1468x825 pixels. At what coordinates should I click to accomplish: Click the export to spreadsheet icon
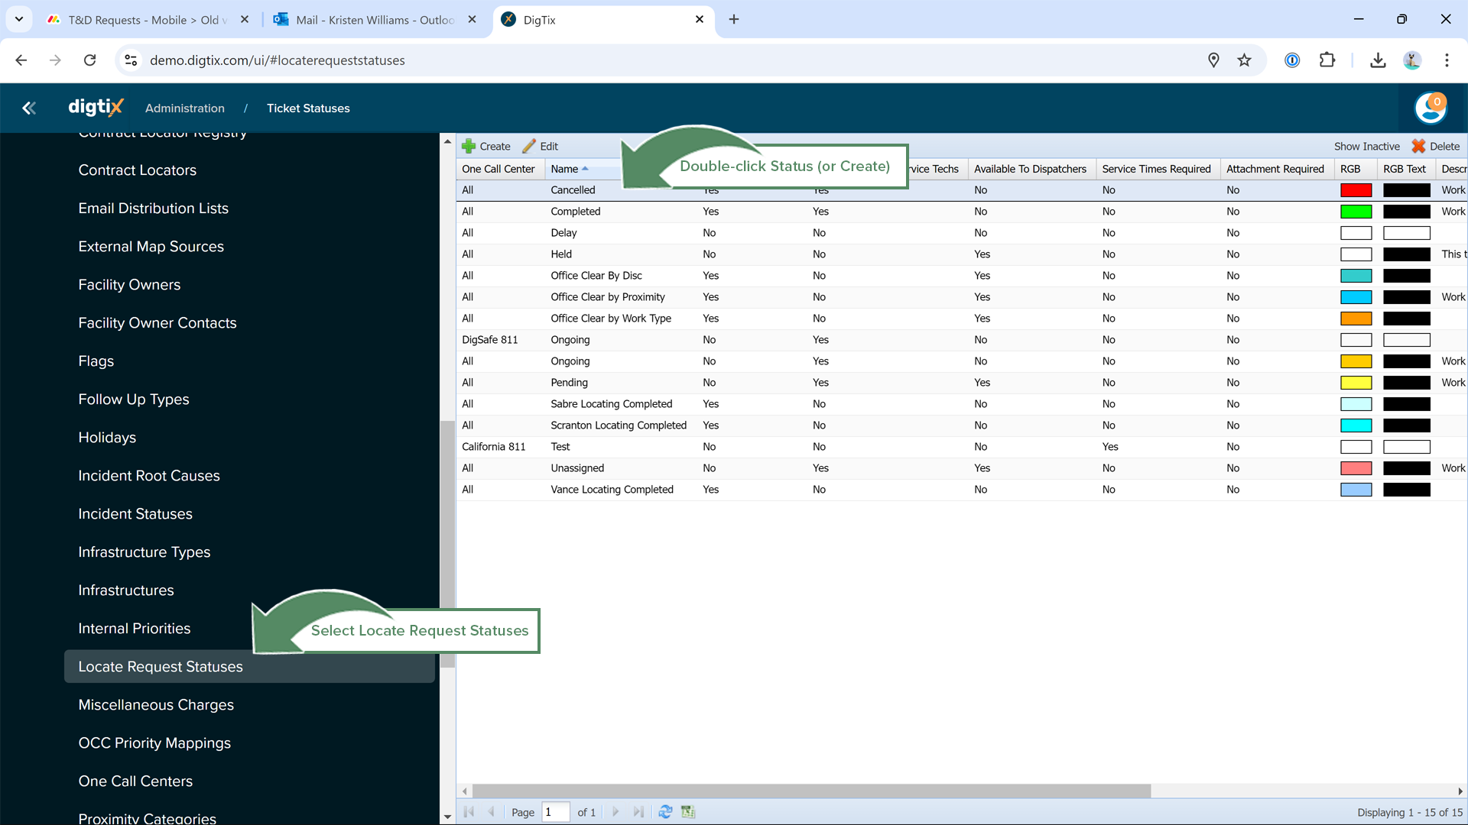point(688,812)
